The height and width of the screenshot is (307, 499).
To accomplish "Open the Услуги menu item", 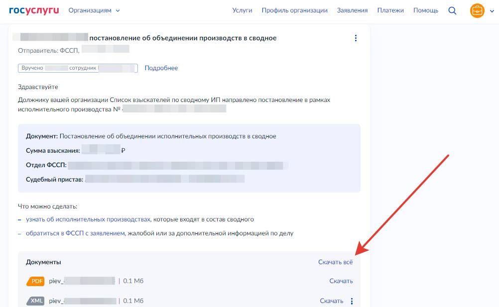I will [x=242, y=10].
